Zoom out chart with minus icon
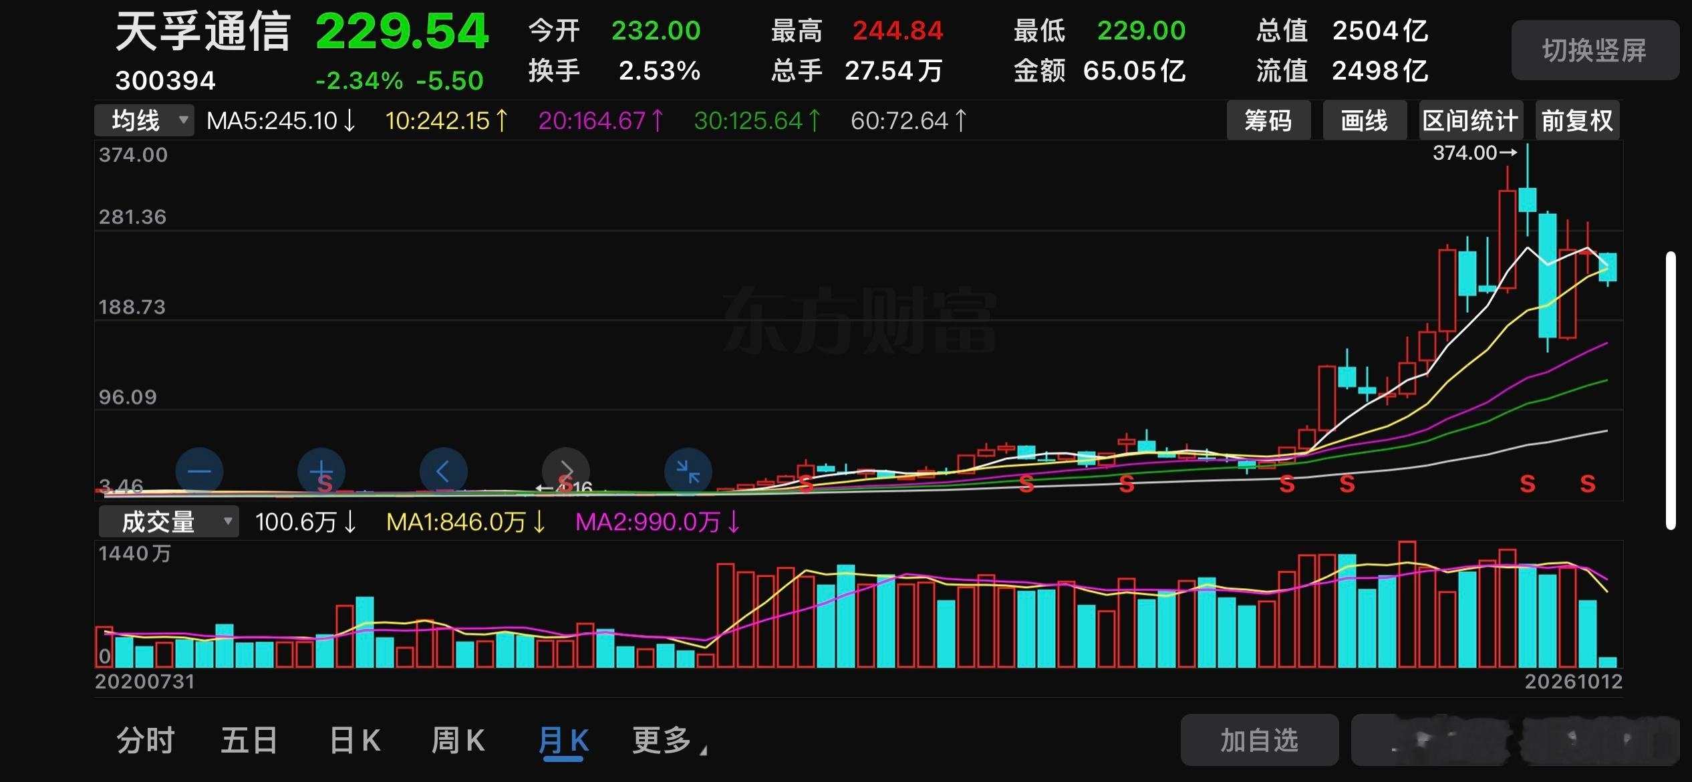The width and height of the screenshot is (1692, 782). (x=199, y=471)
